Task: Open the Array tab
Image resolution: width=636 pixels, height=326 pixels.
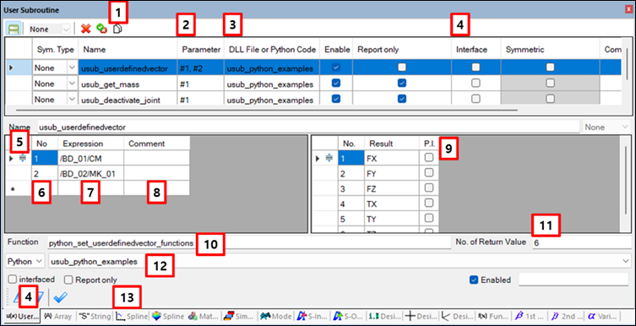Action: (x=57, y=316)
